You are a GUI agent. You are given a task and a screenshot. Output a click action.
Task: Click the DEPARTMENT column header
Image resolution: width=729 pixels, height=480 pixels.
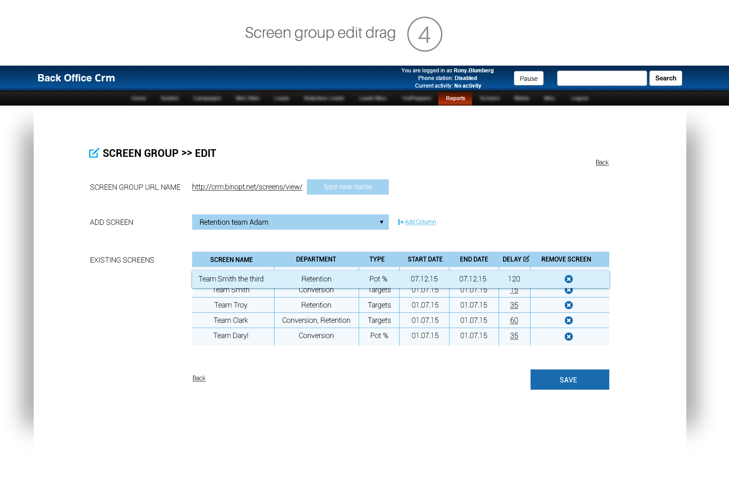[x=316, y=259]
